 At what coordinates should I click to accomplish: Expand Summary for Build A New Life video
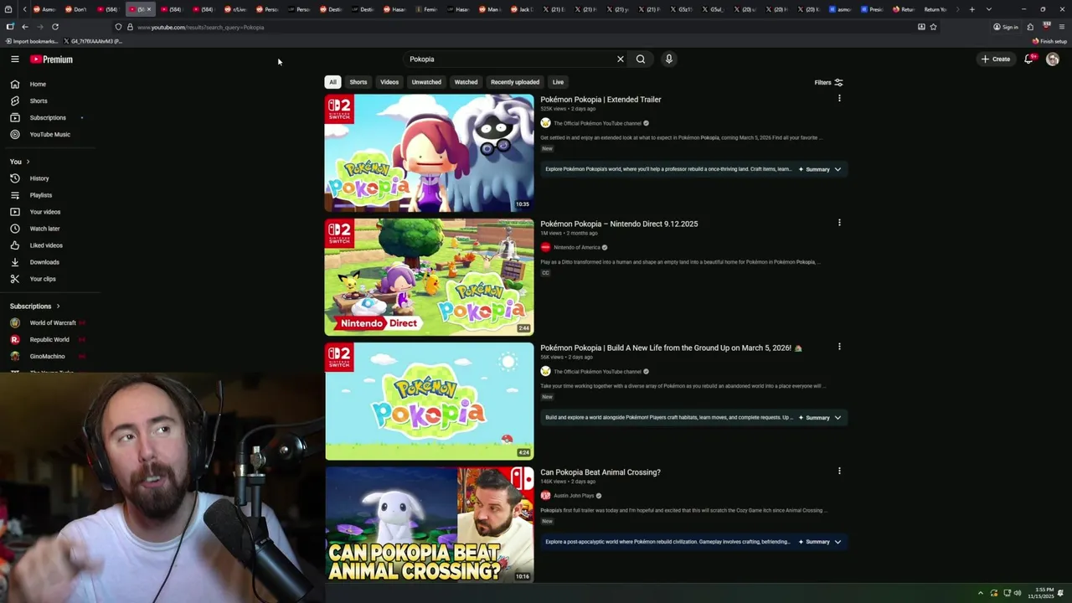tap(820, 417)
